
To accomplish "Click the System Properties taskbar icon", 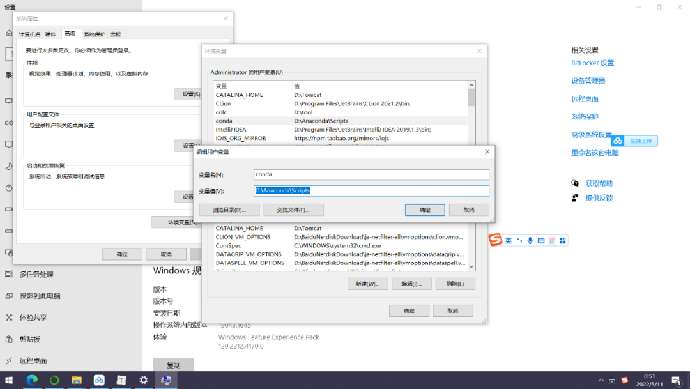I will (x=166, y=380).
